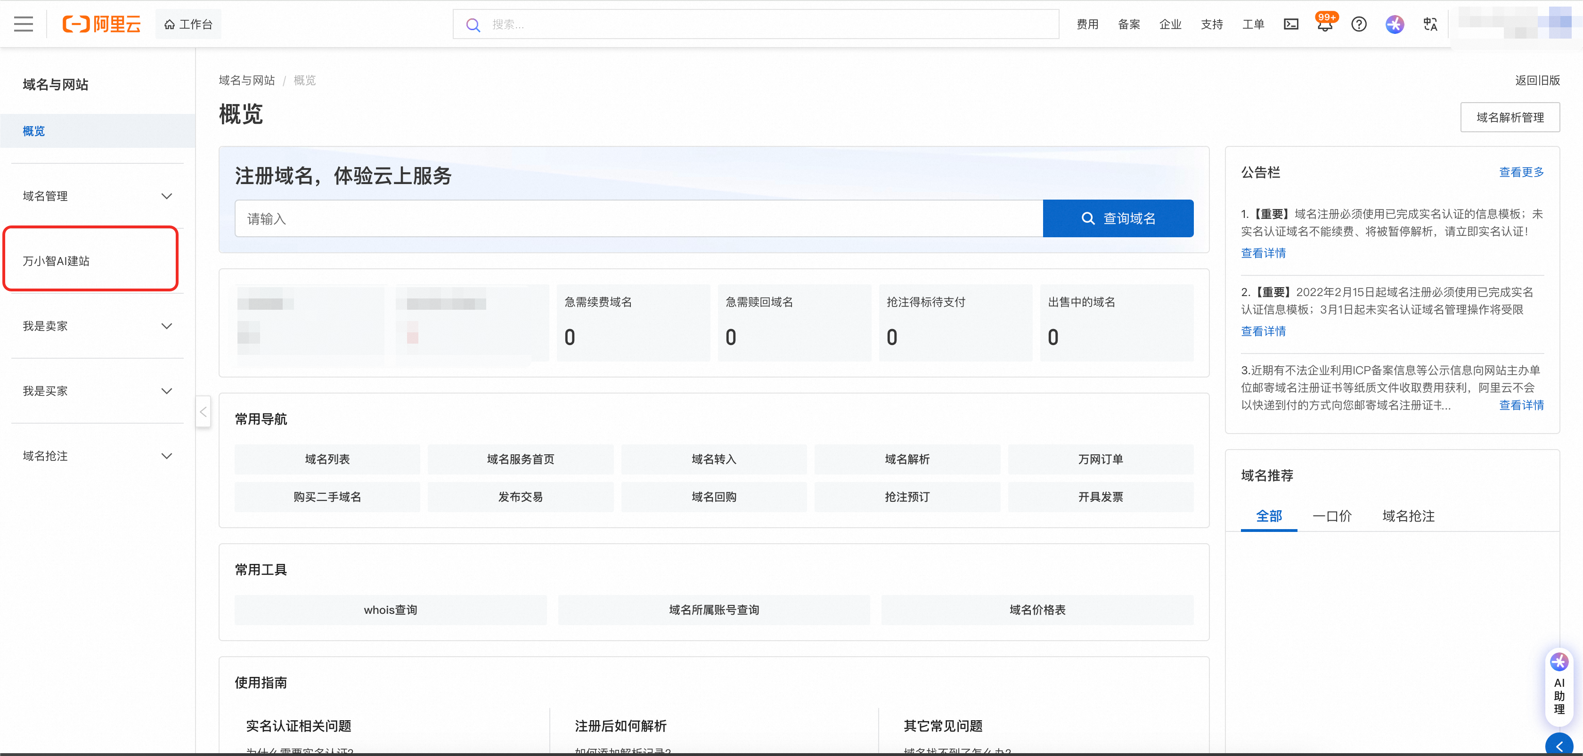
Task: Click the 查询域名 search button
Action: coord(1118,218)
